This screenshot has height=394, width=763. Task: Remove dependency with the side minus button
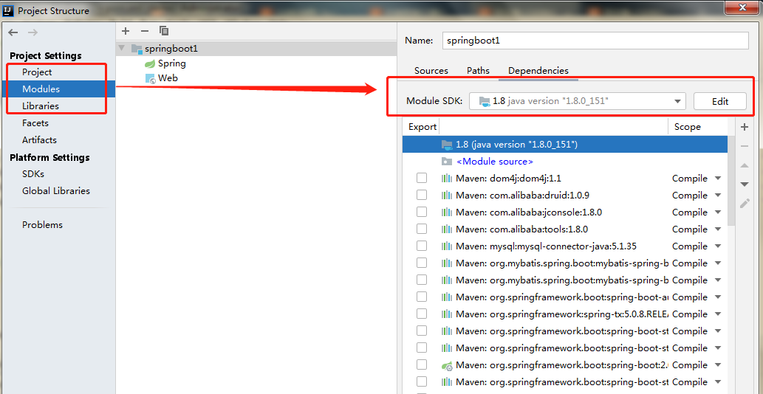(x=744, y=146)
